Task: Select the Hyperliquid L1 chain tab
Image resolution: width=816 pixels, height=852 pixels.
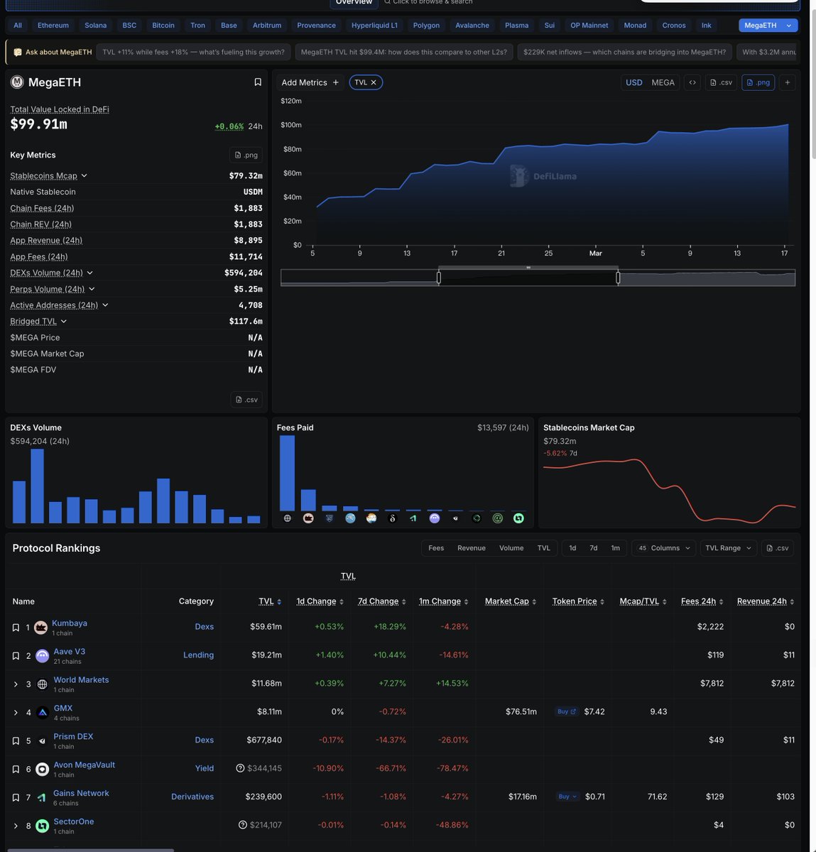Action: click(375, 26)
